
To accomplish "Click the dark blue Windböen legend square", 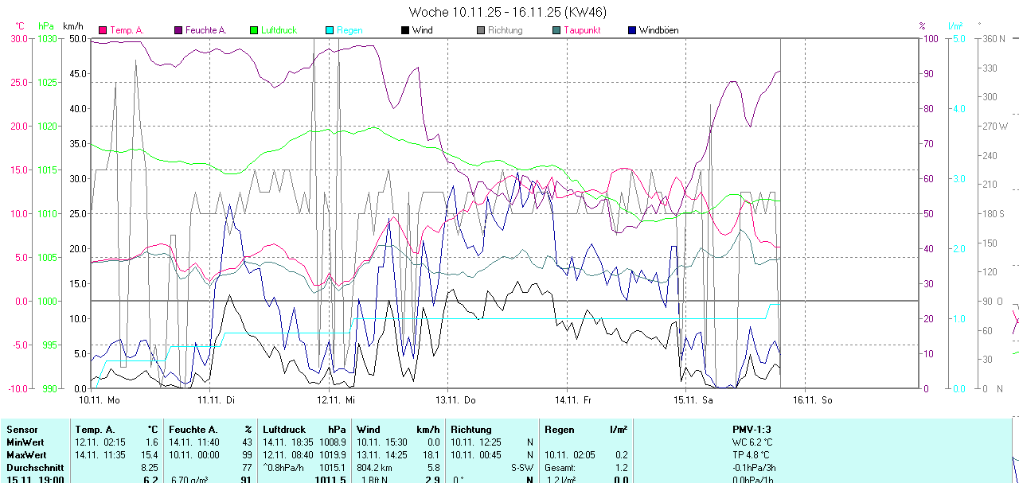I will [x=632, y=30].
